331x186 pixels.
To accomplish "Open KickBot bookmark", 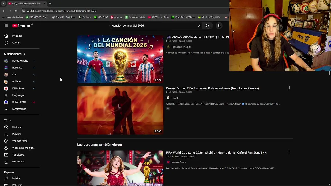I will [x=210, y=17].
